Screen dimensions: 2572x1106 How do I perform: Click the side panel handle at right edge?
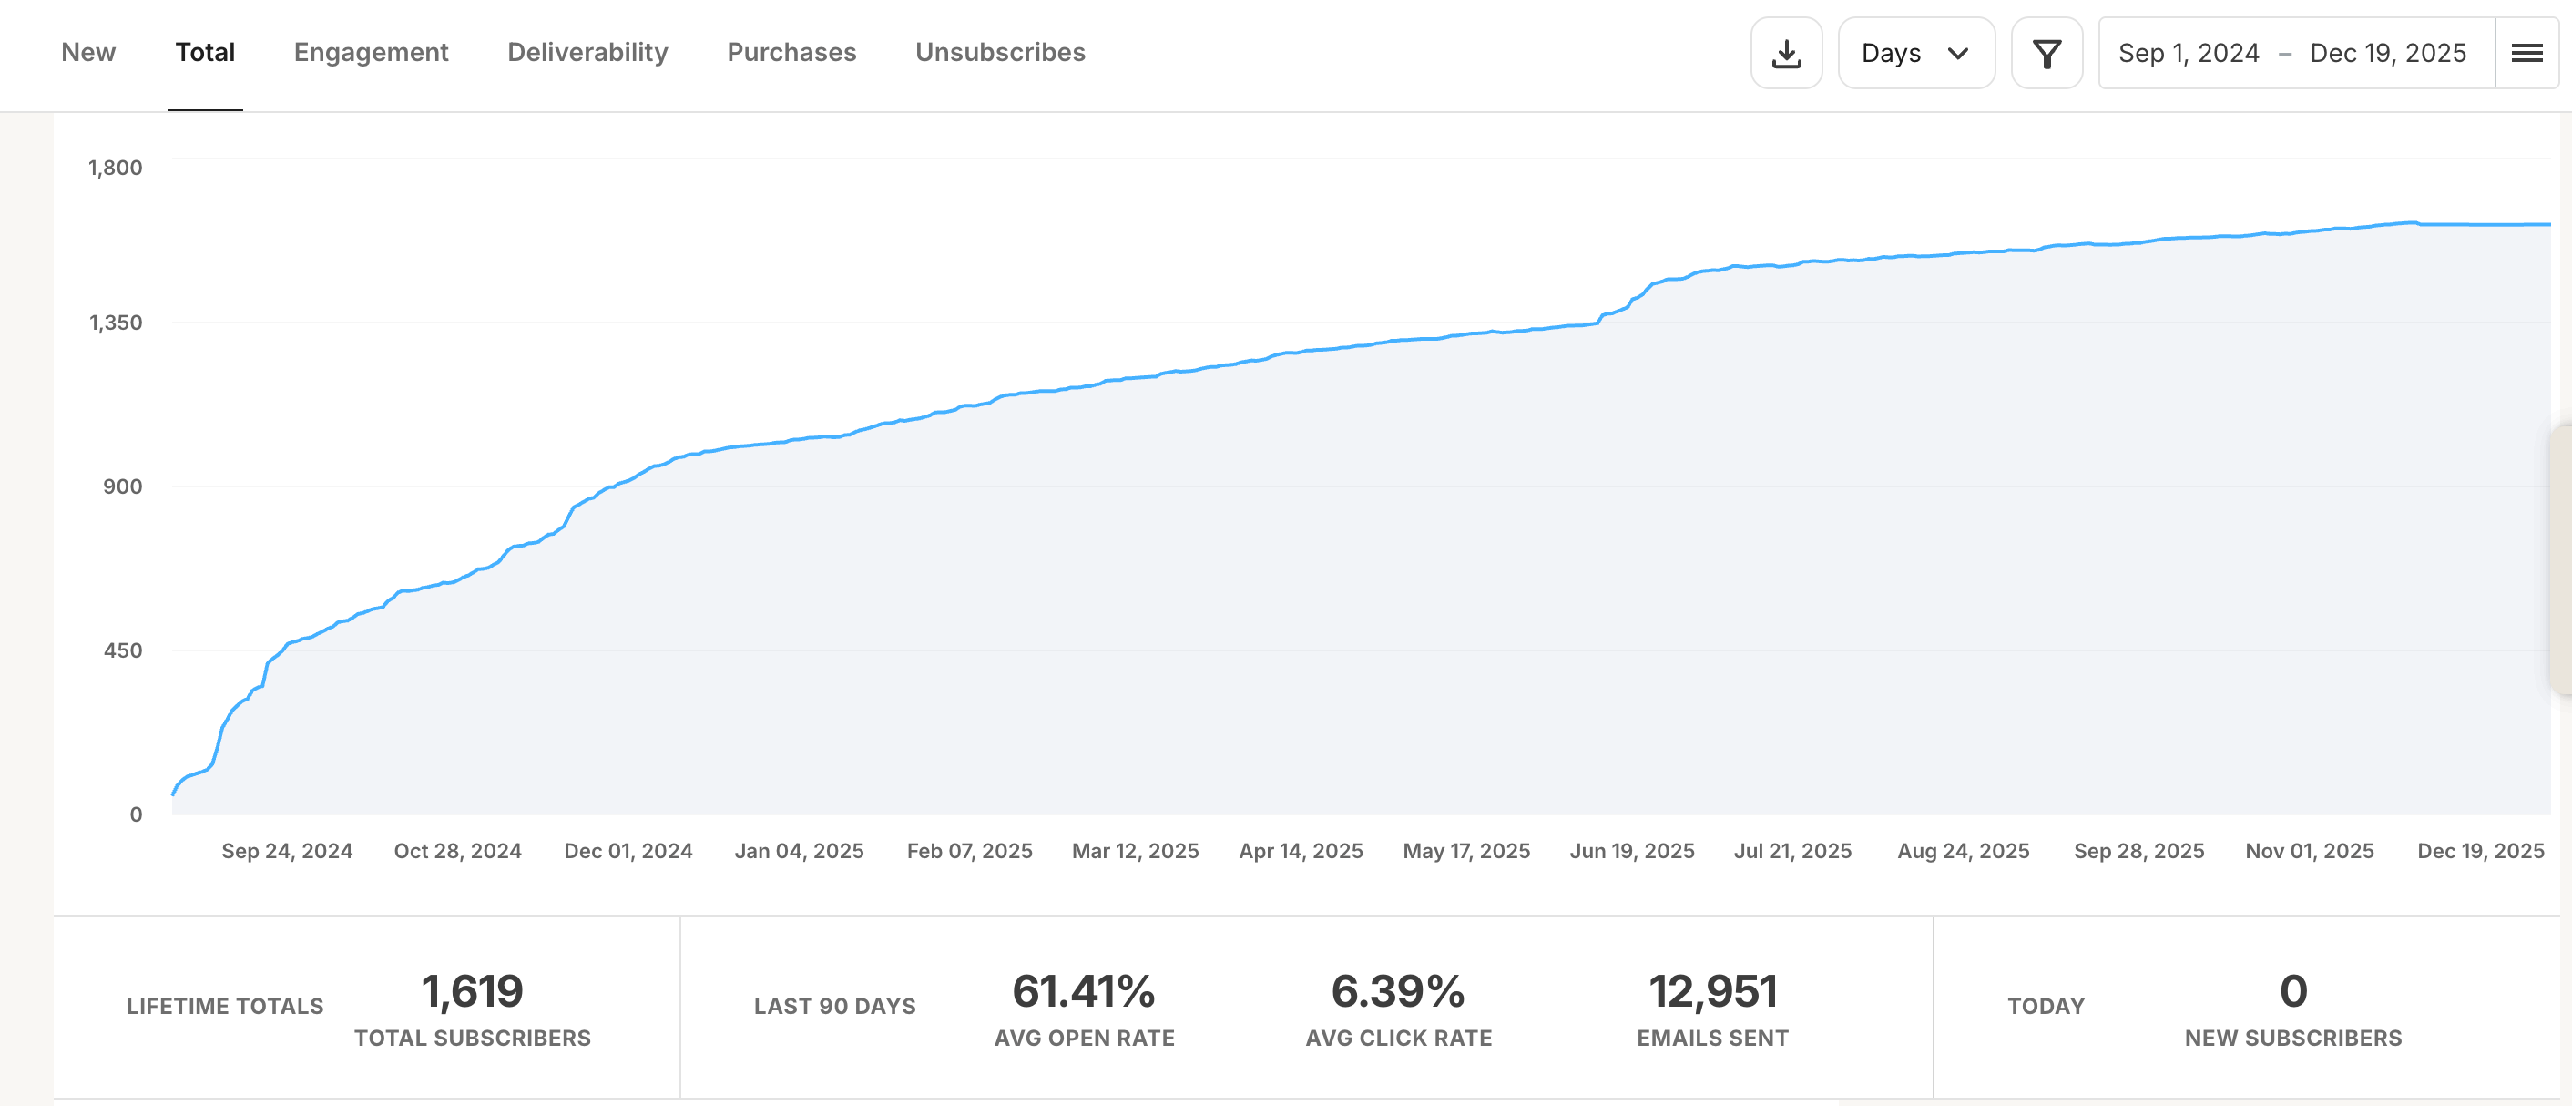(2562, 559)
